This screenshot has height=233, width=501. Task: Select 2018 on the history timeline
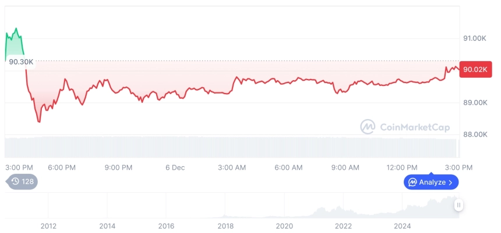(225, 225)
